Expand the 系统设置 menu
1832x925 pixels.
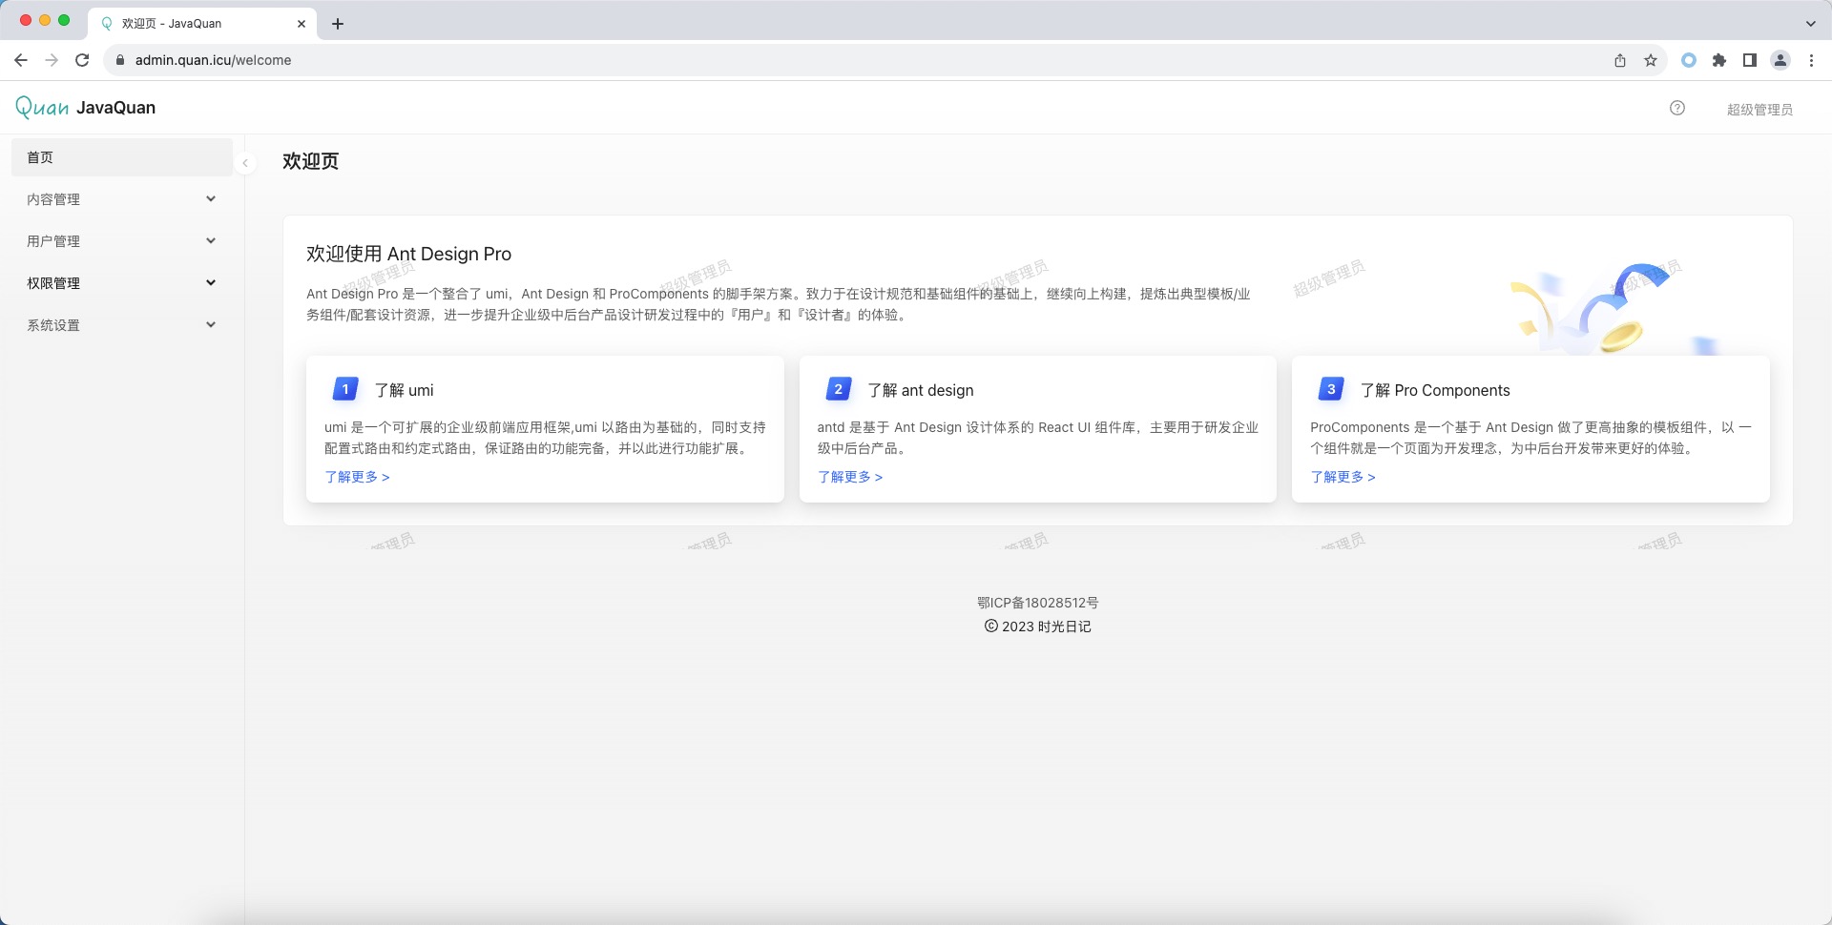coord(121,325)
